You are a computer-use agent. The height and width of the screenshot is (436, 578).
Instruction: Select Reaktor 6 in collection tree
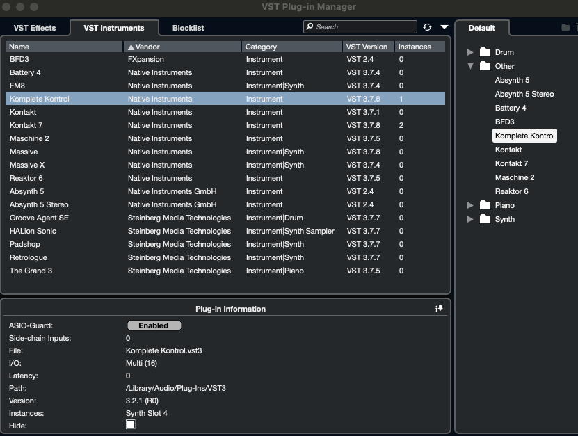point(511,191)
